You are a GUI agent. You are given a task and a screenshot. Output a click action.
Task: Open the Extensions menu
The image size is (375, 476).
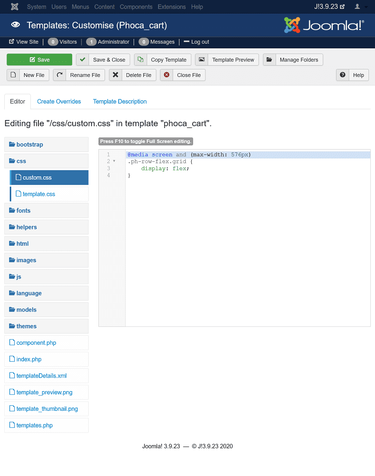tap(172, 7)
